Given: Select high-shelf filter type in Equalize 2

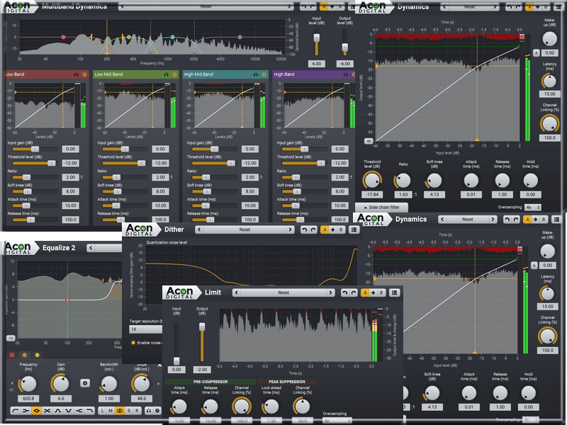Looking at the screenshot, I should (x=79, y=411).
